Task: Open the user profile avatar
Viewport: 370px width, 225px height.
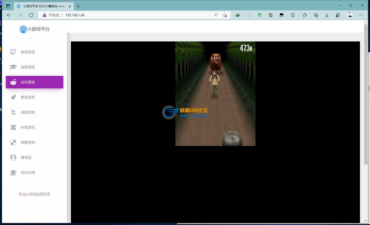Action: (x=350, y=15)
